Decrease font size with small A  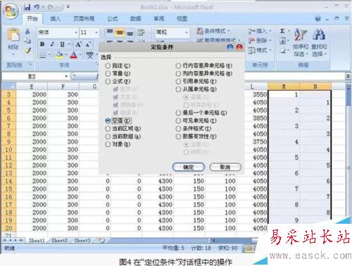point(88,44)
